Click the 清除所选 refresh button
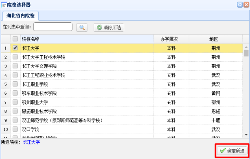250x159 pixels. 109,27
